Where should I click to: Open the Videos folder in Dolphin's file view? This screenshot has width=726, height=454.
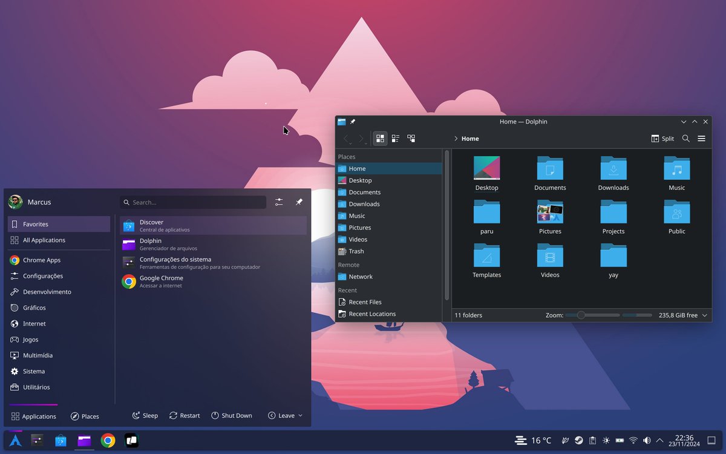click(550, 261)
